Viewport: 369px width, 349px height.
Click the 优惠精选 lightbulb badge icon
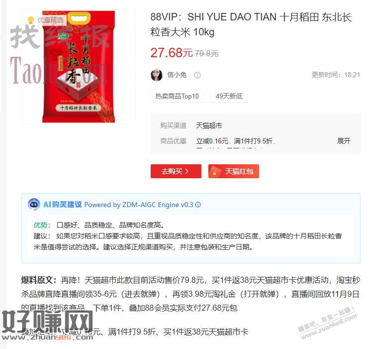[x=31, y=20]
